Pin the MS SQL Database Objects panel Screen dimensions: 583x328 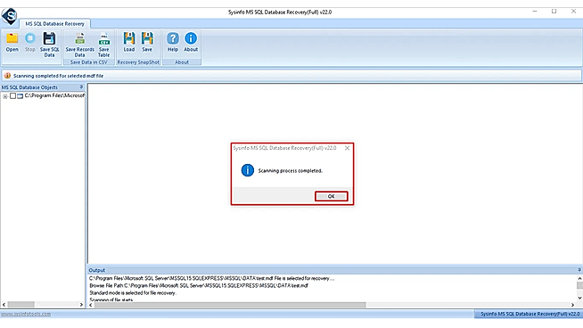[81, 87]
